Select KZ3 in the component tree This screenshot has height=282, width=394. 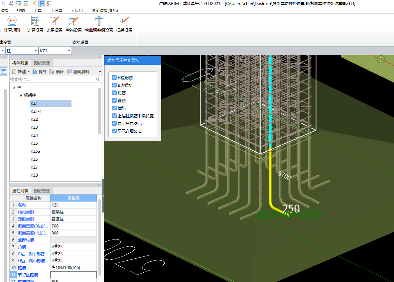34,127
